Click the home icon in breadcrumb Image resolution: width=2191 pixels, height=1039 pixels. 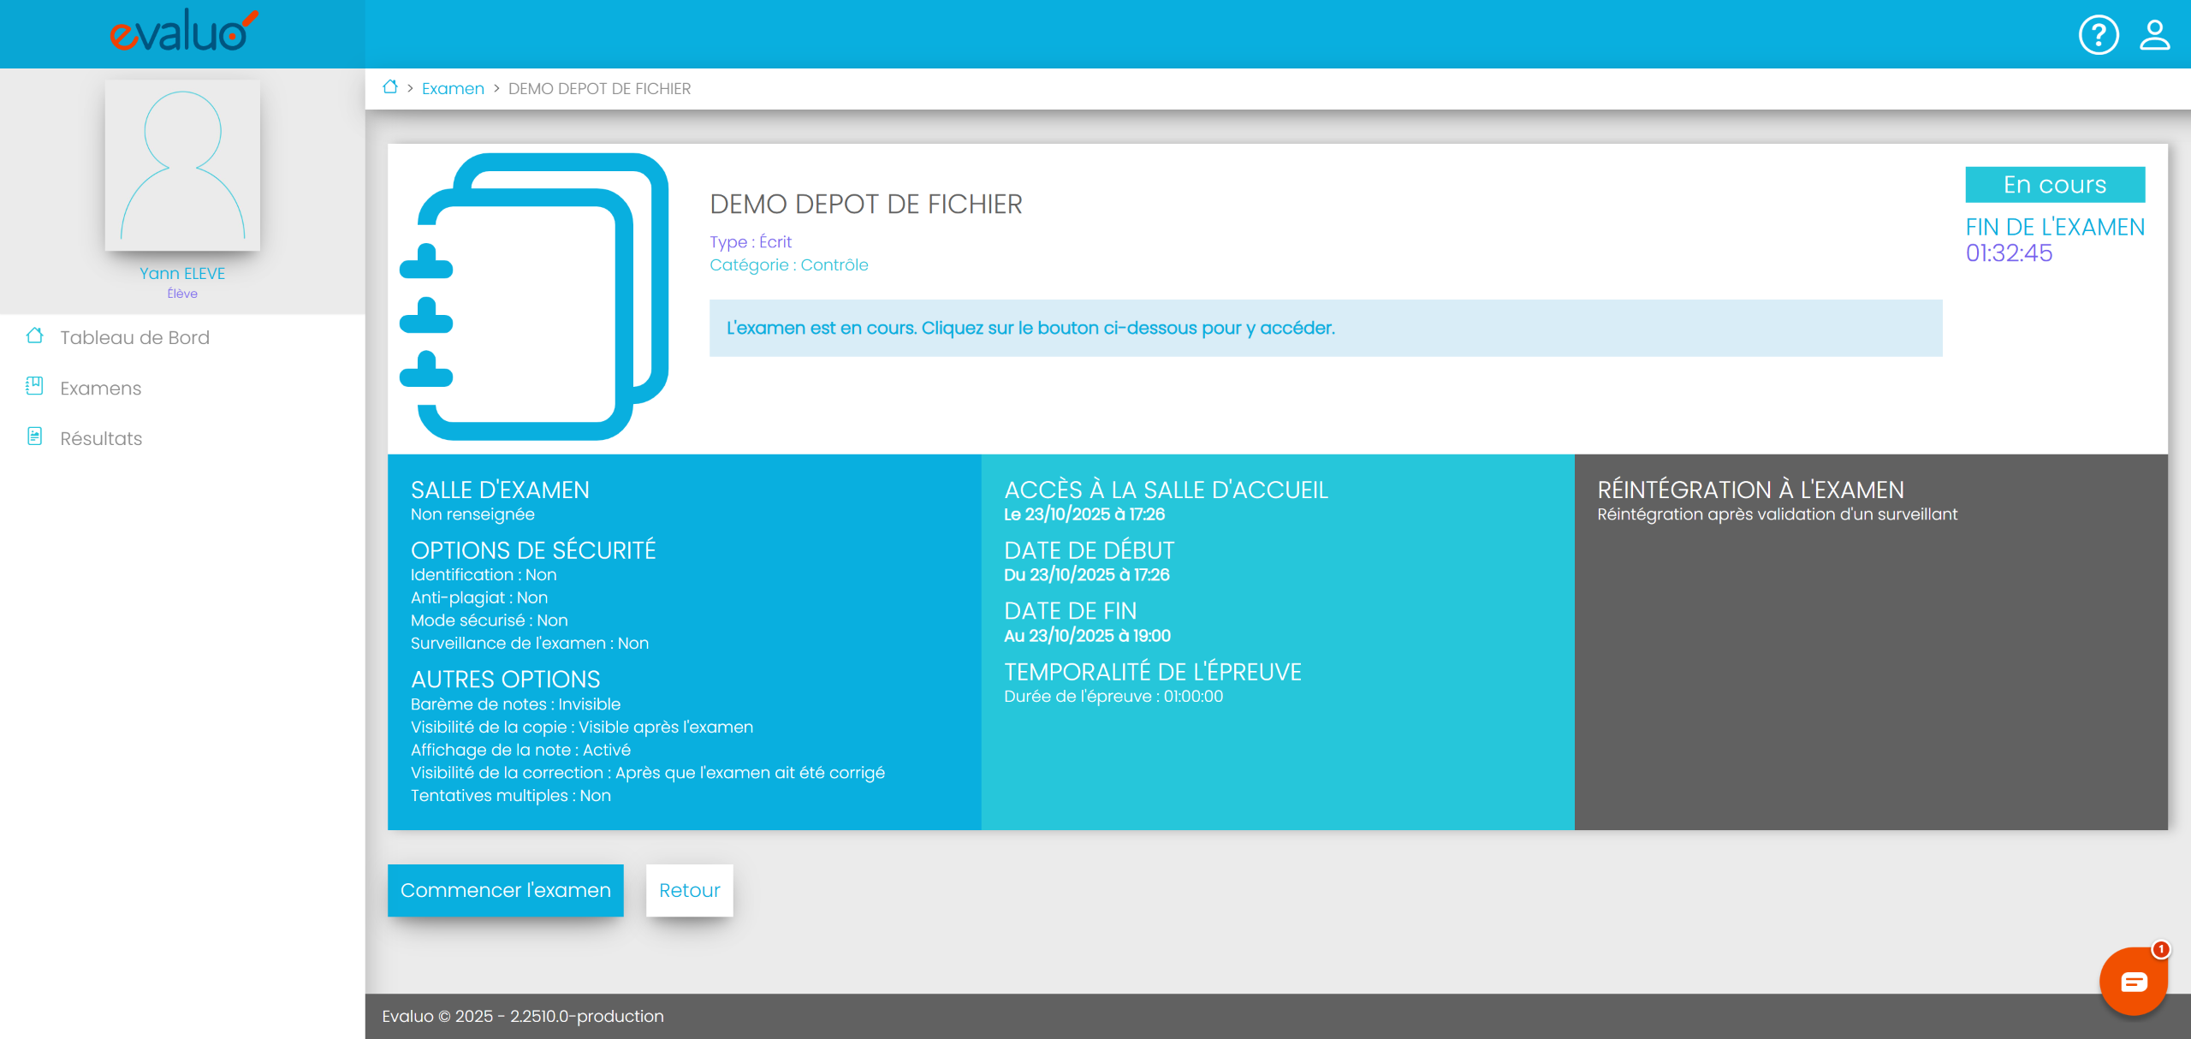click(x=390, y=87)
